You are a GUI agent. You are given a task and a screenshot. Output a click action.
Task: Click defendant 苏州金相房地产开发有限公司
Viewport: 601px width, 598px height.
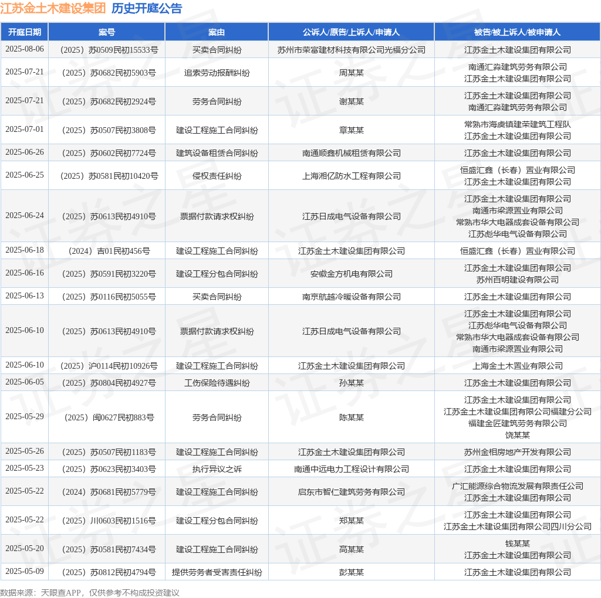tap(518, 452)
